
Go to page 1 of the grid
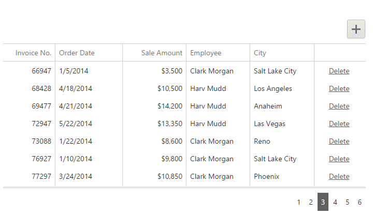[298, 202]
